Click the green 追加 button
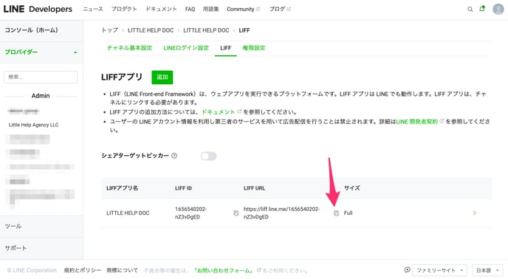The image size is (508, 279). tap(162, 77)
